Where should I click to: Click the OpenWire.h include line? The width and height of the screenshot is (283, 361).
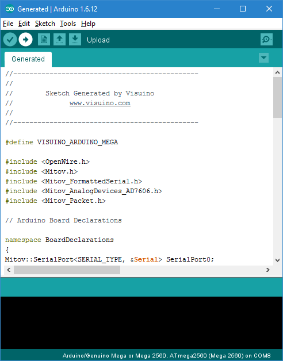(48, 162)
